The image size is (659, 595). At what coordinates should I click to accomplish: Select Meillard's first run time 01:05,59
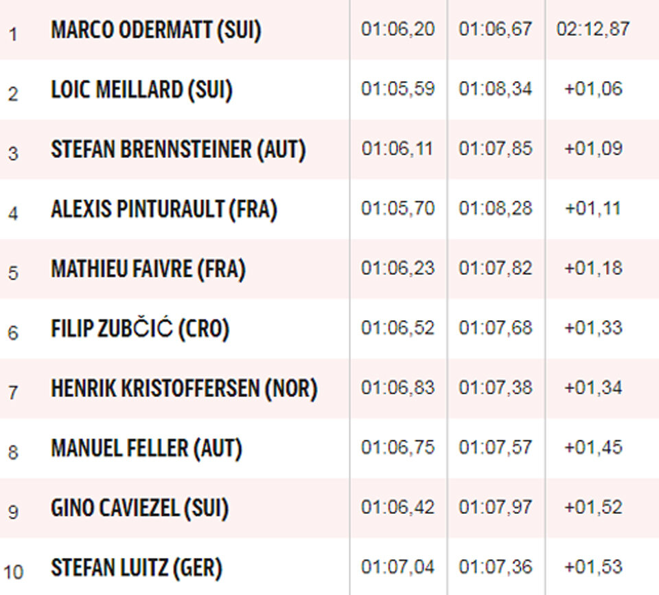(x=397, y=89)
